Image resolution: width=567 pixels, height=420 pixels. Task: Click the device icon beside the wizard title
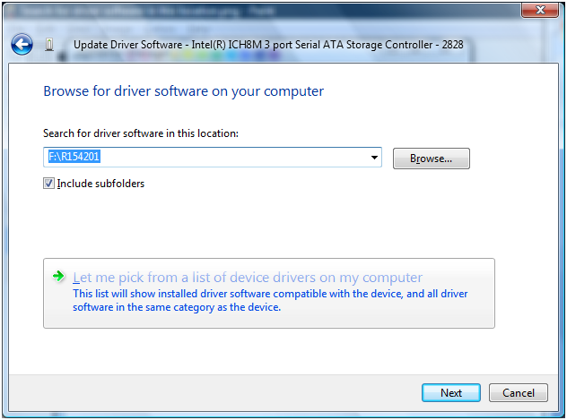tap(49, 44)
